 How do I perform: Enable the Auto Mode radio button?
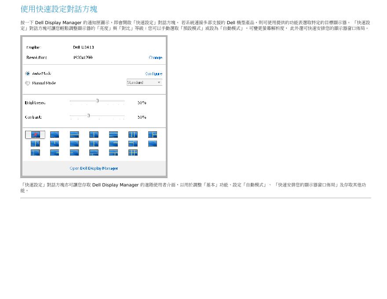[28, 74]
